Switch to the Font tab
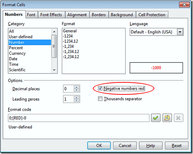The image size is (193, 154). (31, 15)
